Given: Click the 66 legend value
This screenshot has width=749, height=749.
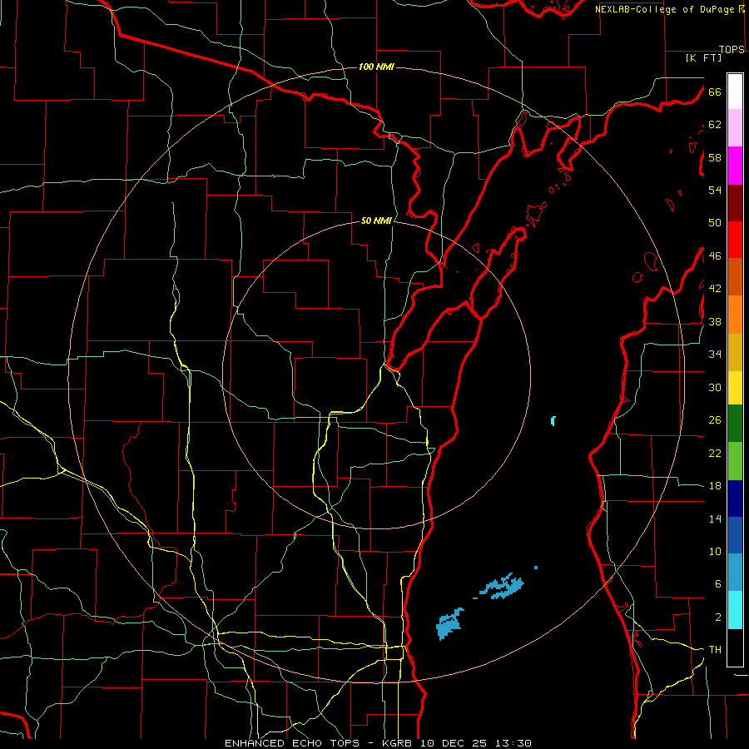Looking at the screenshot, I should (x=715, y=92).
